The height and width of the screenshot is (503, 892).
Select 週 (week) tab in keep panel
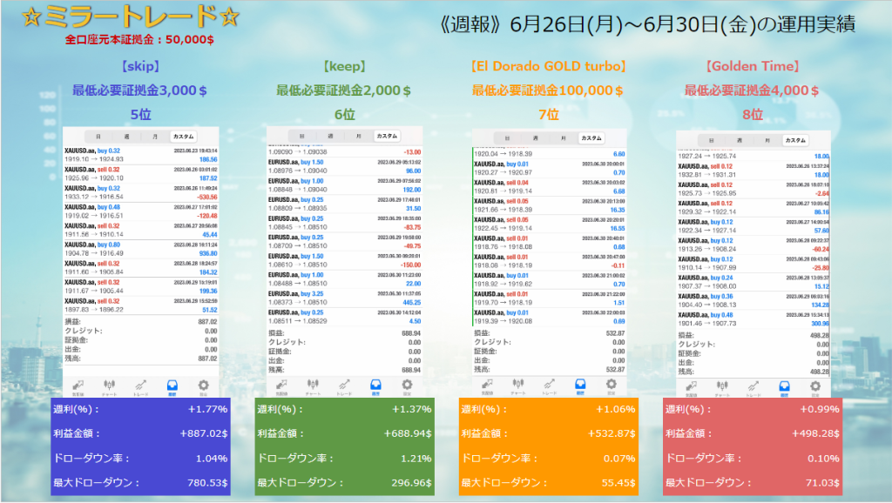tap(328, 136)
